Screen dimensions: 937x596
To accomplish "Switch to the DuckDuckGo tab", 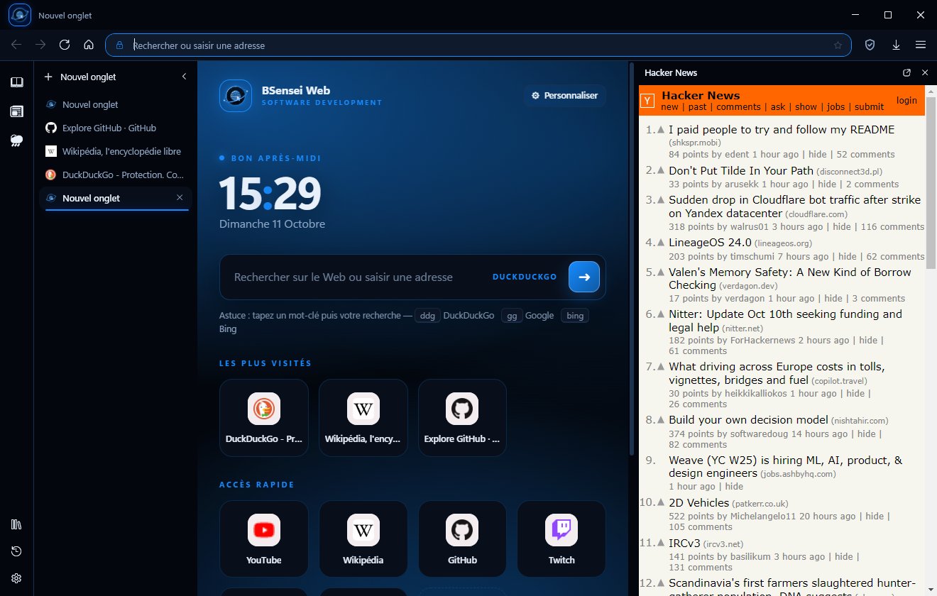I will pos(117,175).
